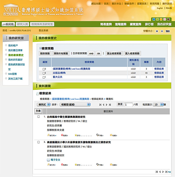Viewport: 175px width, 177px height.
Task: Click the increase font size icon
Action: coord(157,31)
